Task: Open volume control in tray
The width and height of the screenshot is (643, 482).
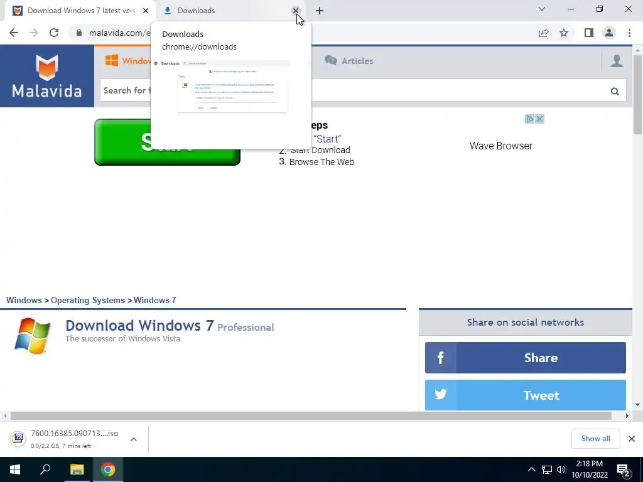Action: point(561,469)
